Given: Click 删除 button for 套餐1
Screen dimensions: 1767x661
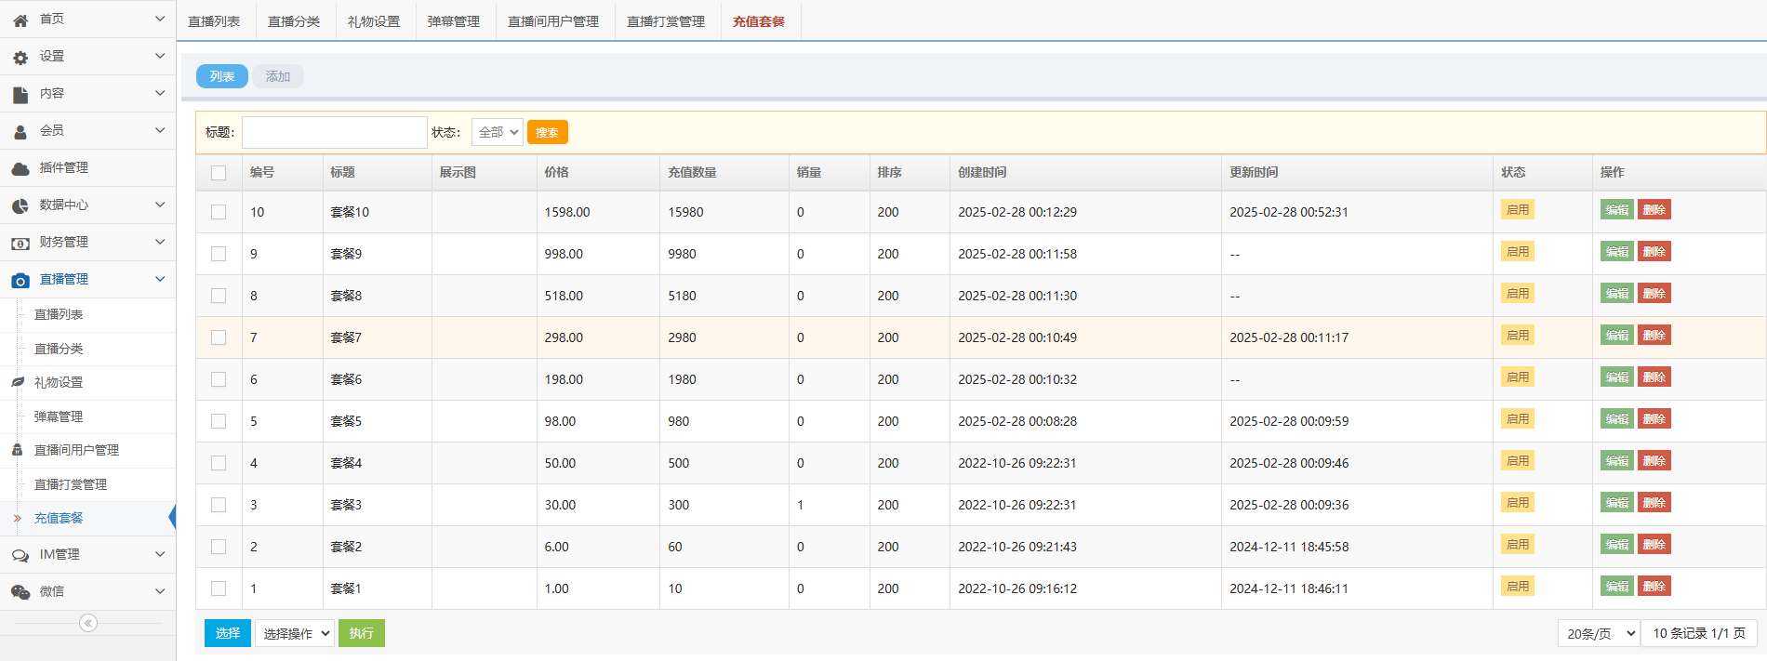Looking at the screenshot, I should (x=1654, y=587).
